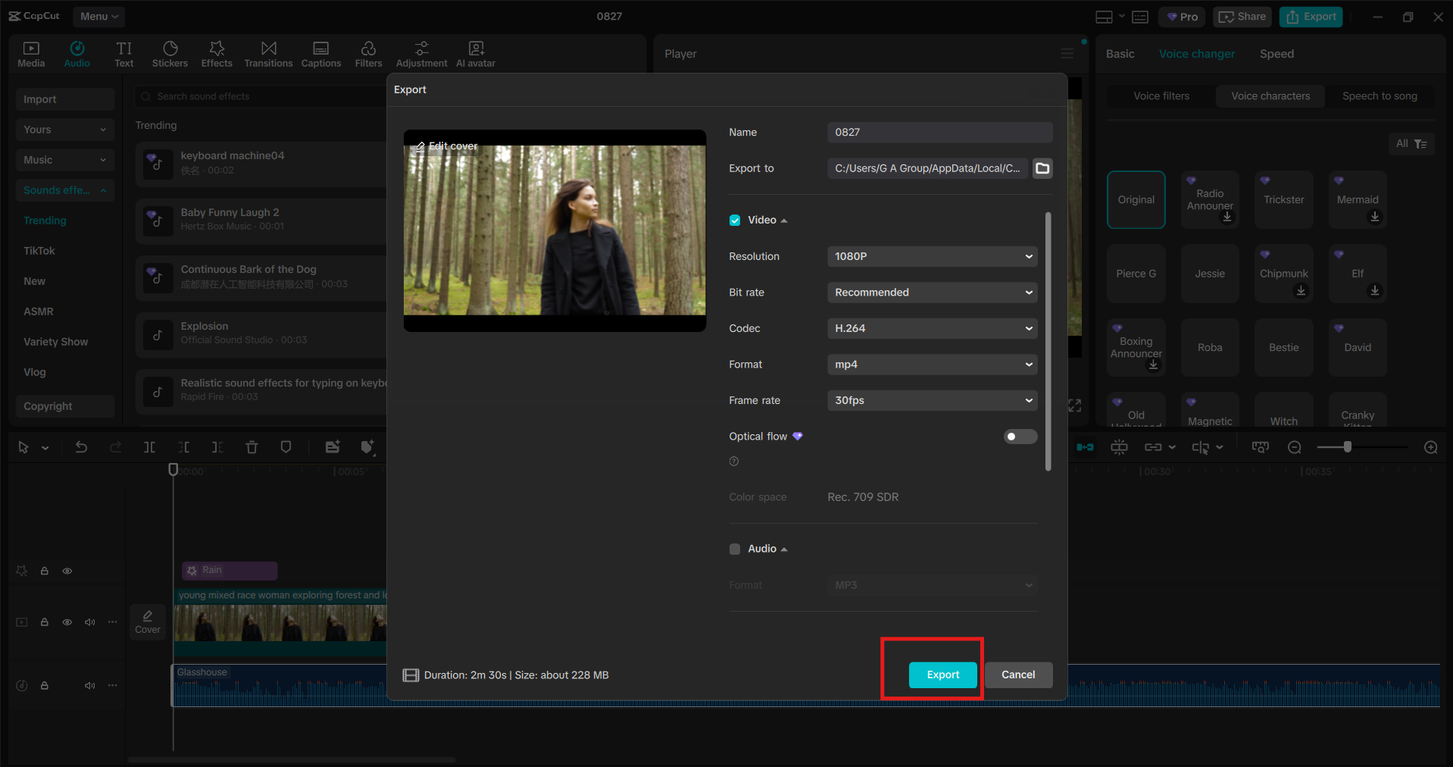Open the Effects panel
Image resolution: width=1453 pixels, height=767 pixels.
point(217,55)
